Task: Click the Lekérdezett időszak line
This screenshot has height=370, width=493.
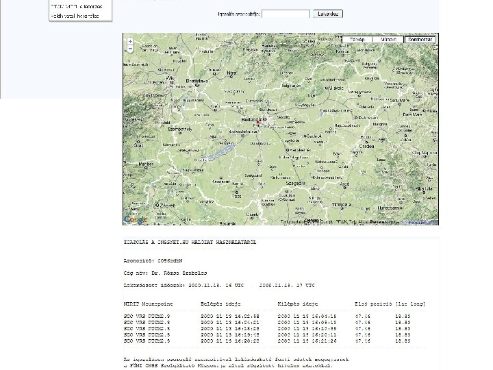Action: coord(219,285)
